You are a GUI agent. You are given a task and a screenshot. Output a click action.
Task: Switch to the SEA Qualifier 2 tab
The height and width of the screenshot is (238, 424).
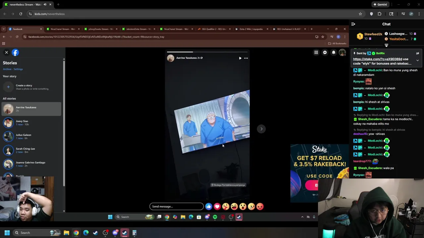[x=214, y=29]
